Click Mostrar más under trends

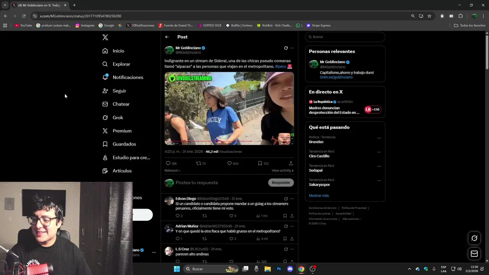click(319, 196)
